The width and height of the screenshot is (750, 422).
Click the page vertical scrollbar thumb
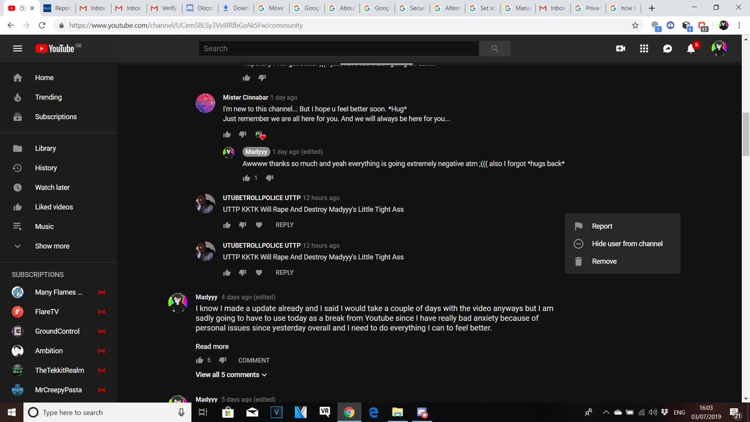(745, 134)
